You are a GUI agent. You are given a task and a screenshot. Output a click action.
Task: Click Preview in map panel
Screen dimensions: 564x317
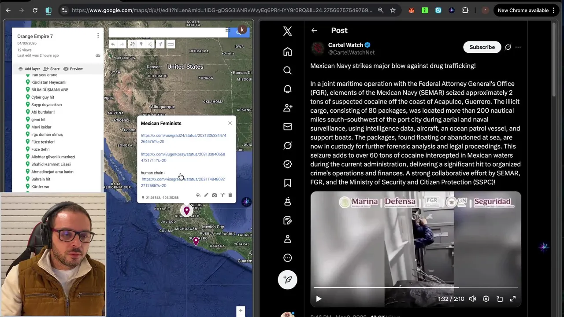pos(73,69)
